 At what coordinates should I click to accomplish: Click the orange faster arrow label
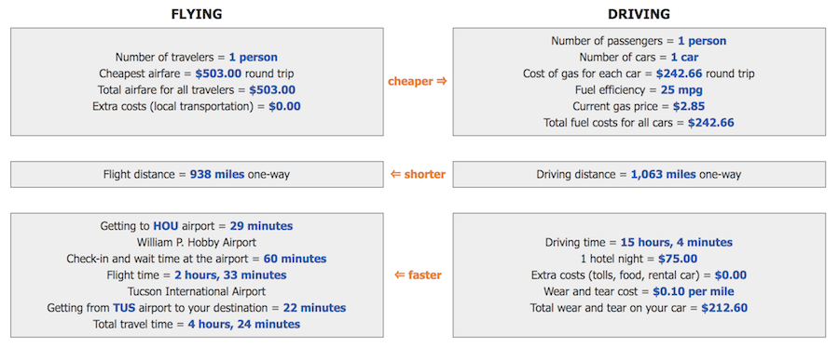418,275
